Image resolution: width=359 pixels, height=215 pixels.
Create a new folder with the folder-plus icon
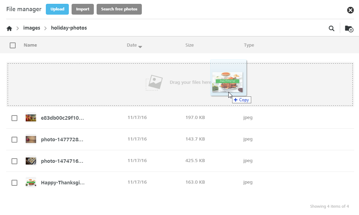[x=349, y=29]
